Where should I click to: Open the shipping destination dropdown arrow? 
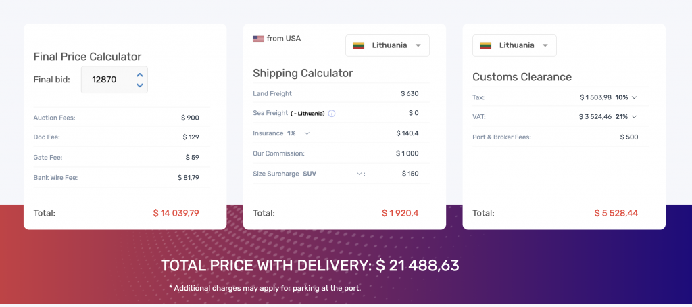(418, 45)
